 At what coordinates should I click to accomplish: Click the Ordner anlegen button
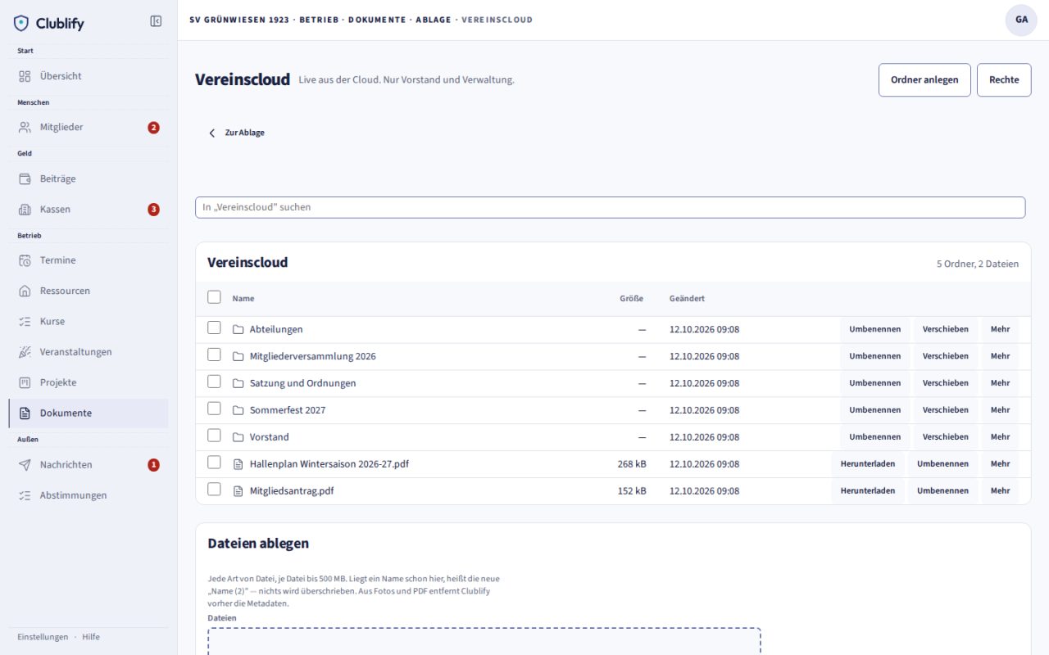pos(924,80)
